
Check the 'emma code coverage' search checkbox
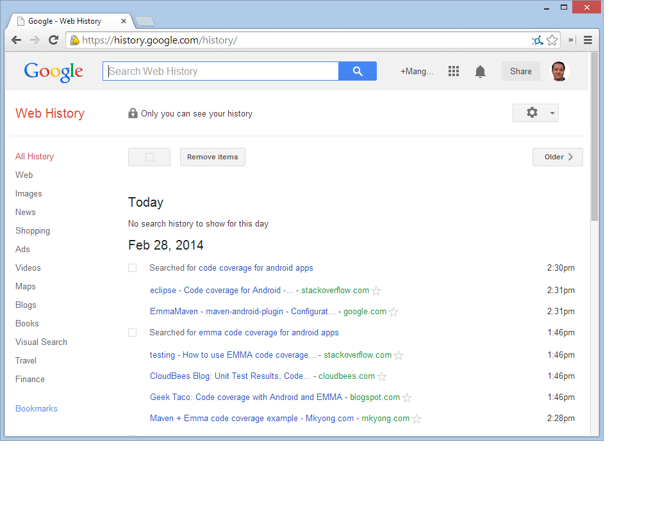[x=133, y=333]
